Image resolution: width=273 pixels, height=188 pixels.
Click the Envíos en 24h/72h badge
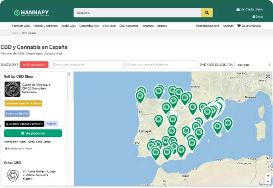pos(17,113)
